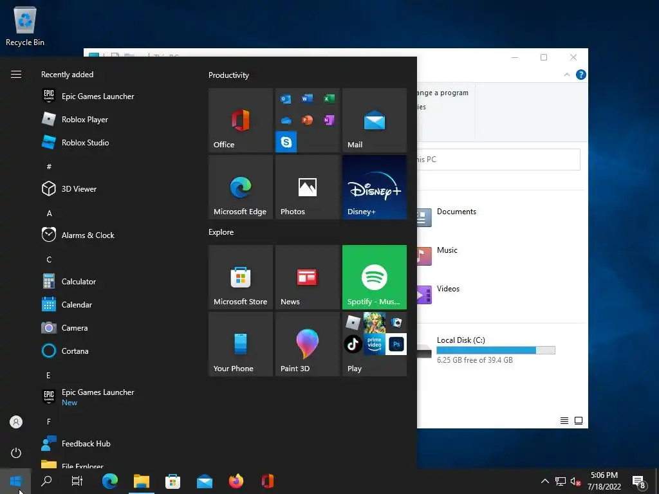Open the user account icon
Image resolution: width=659 pixels, height=494 pixels.
(16, 422)
